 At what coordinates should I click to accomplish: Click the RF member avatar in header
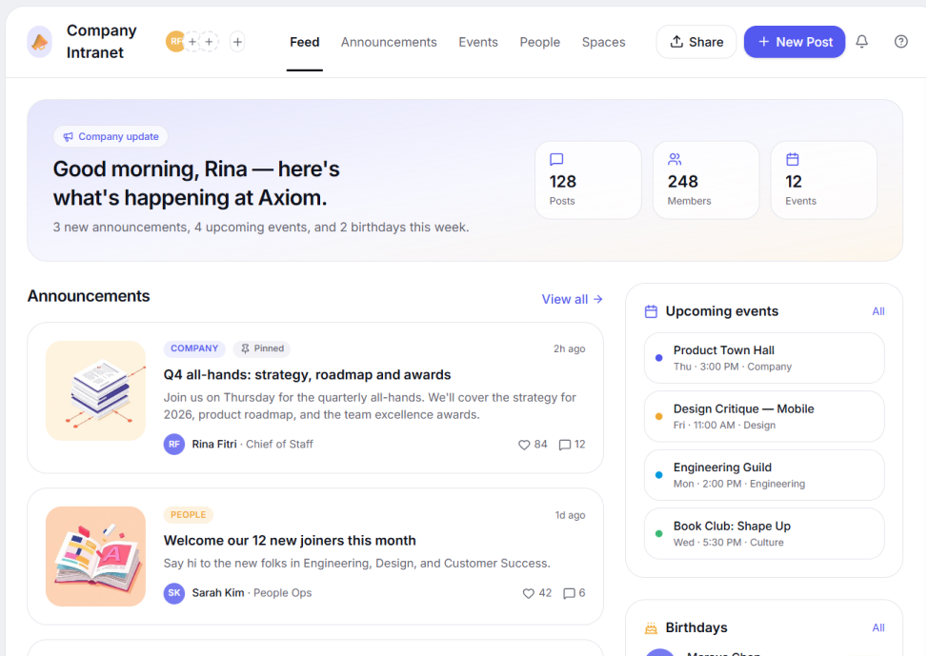point(175,41)
